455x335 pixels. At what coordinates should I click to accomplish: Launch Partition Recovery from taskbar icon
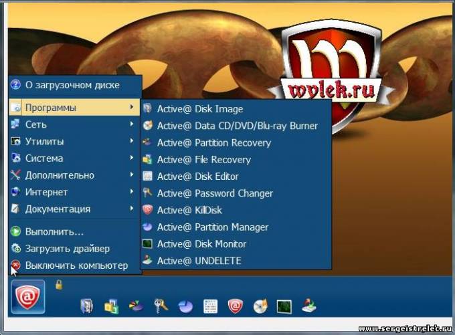(x=136, y=306)
